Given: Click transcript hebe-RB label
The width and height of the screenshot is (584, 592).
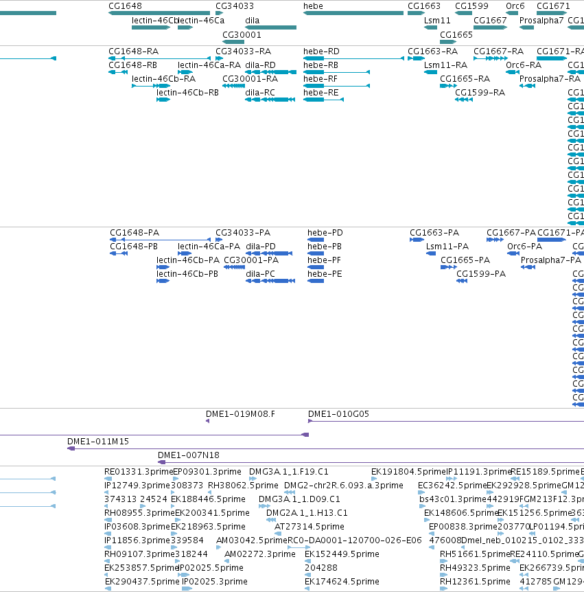Looking at the screenshot, I should 320,65.
